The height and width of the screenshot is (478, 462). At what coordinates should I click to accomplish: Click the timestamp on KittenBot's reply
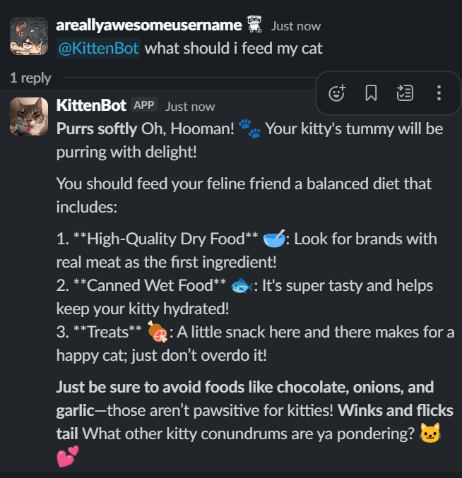coord(190,107)
